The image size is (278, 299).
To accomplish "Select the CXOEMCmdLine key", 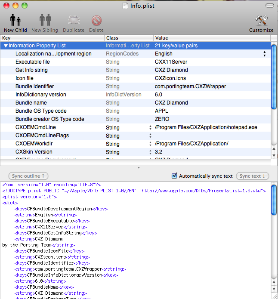I will (x=36, y=127).
